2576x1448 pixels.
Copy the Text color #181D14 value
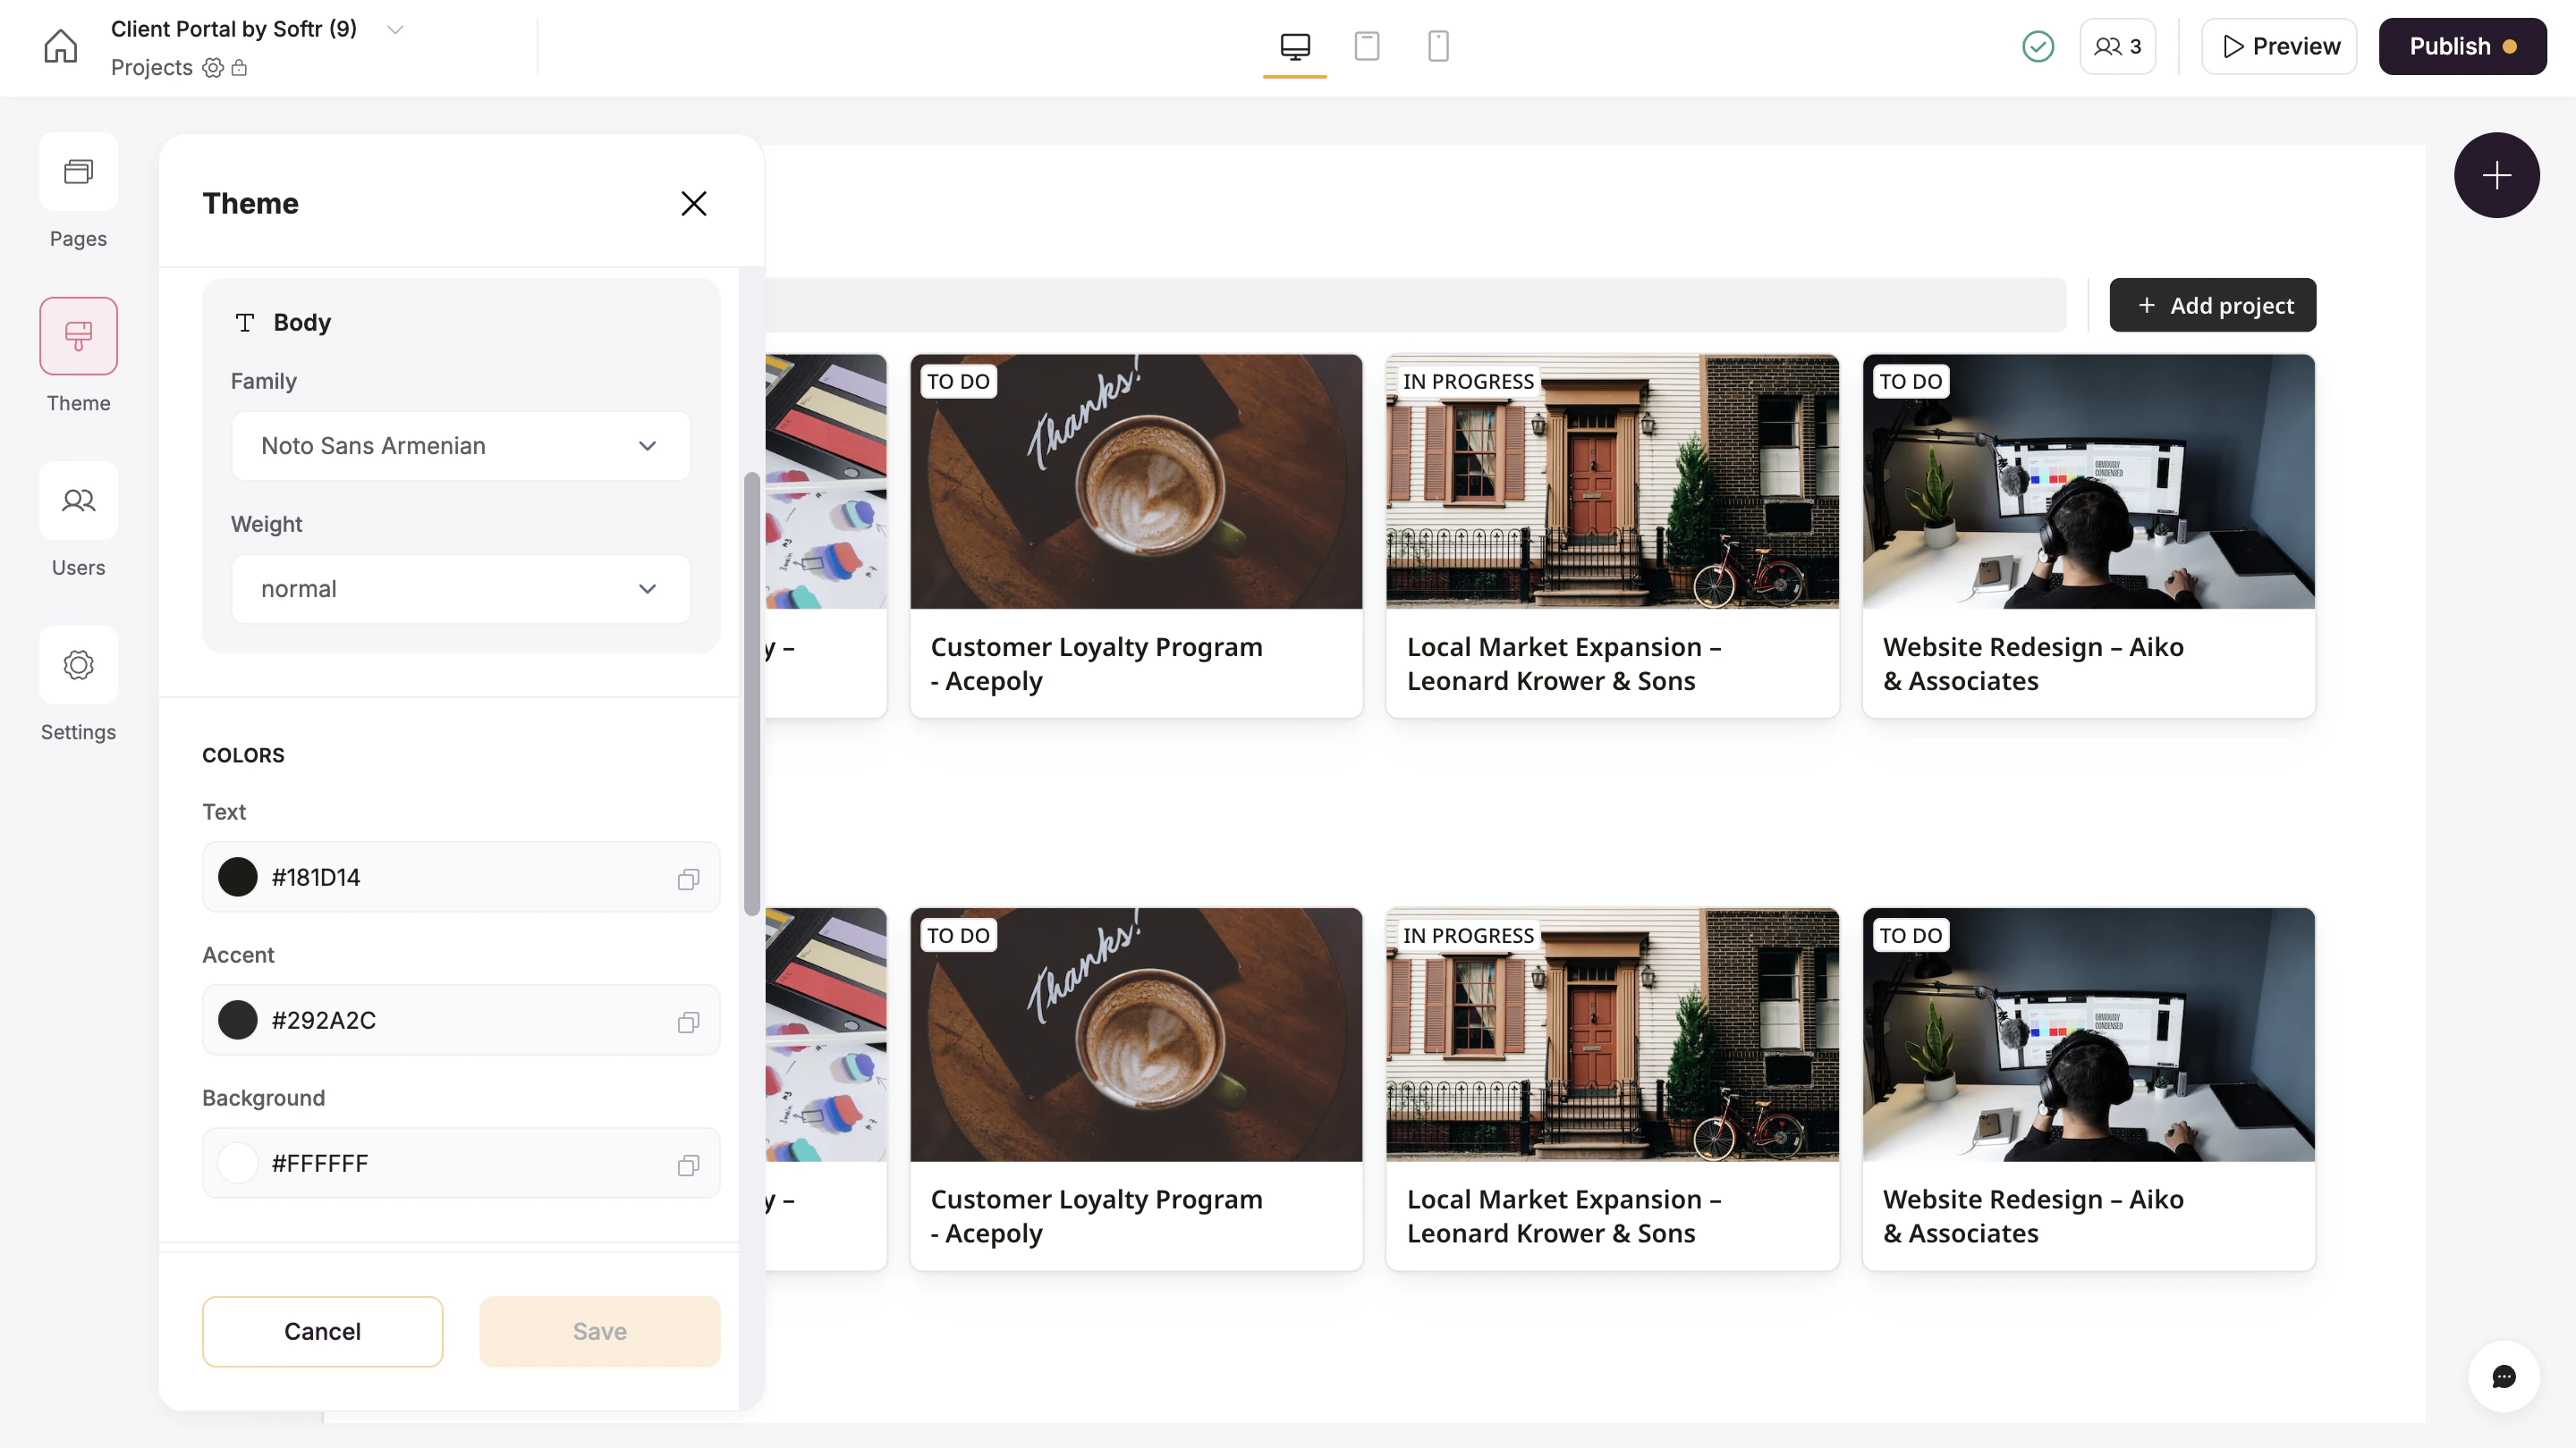[x=688, y=879]
